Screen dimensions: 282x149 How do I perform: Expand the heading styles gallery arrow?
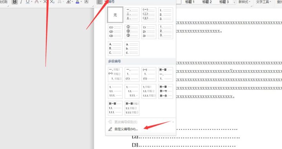(234, 2)
